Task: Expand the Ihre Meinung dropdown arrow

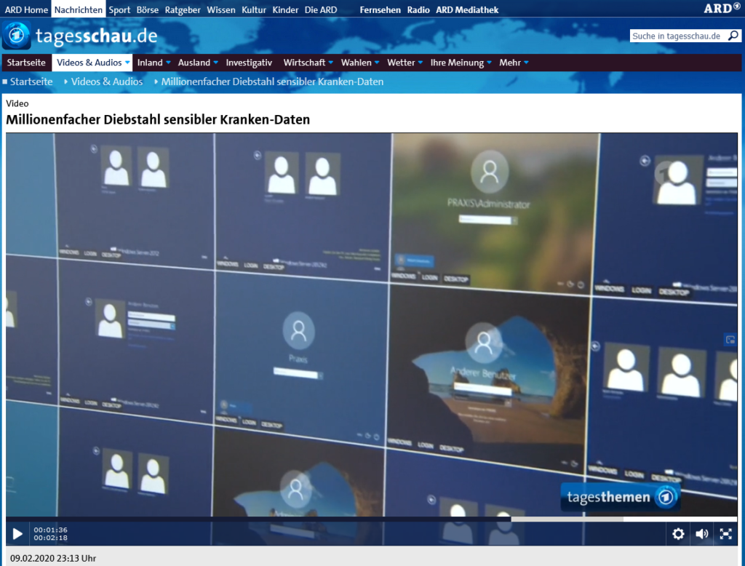Action: 489,63
